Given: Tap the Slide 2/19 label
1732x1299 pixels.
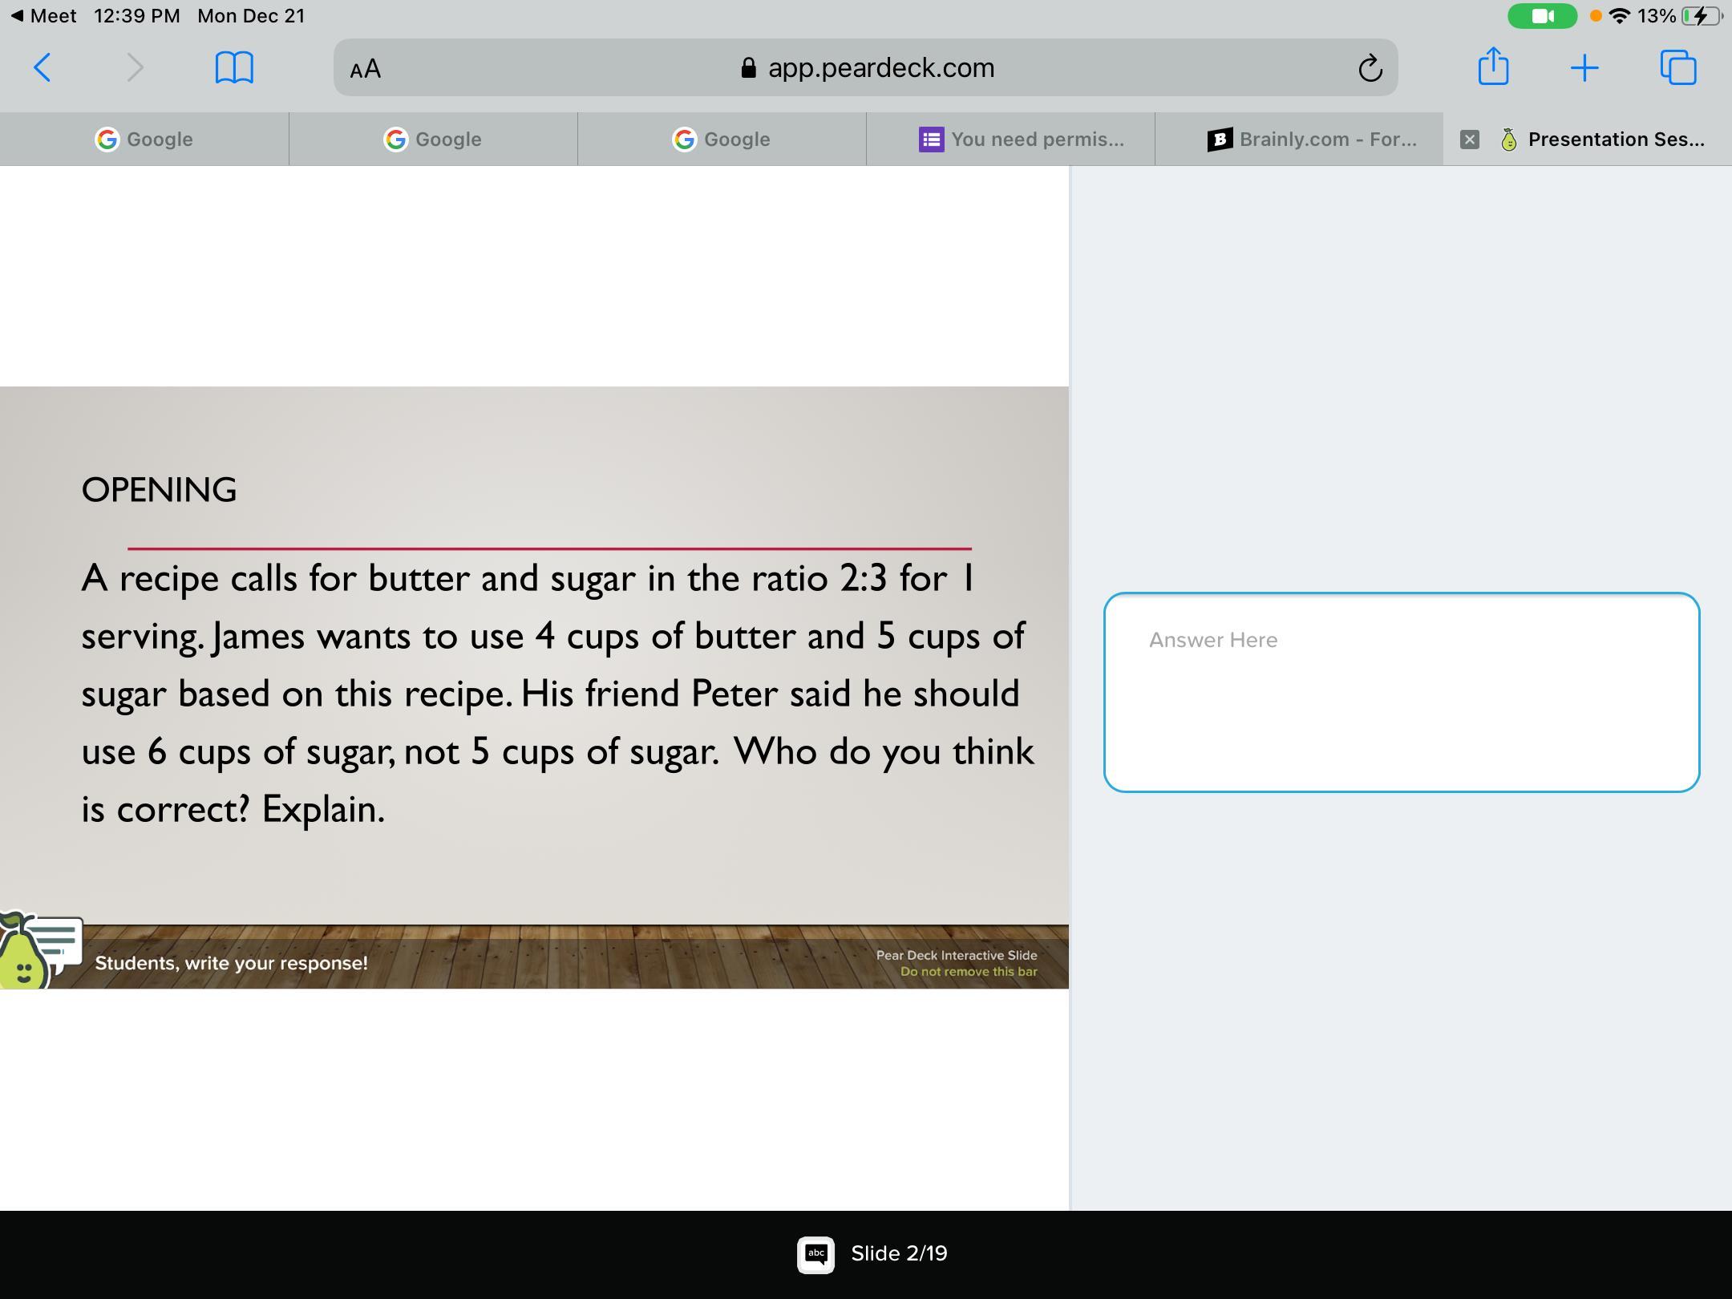Looking at the screenshot, I should click(899, 1254).
